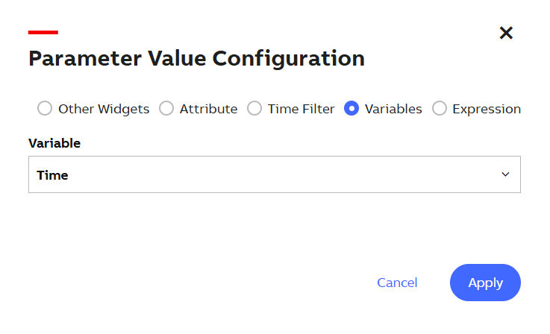
Task: Select the Other Widgets radio button
Action: pos(45,109)
